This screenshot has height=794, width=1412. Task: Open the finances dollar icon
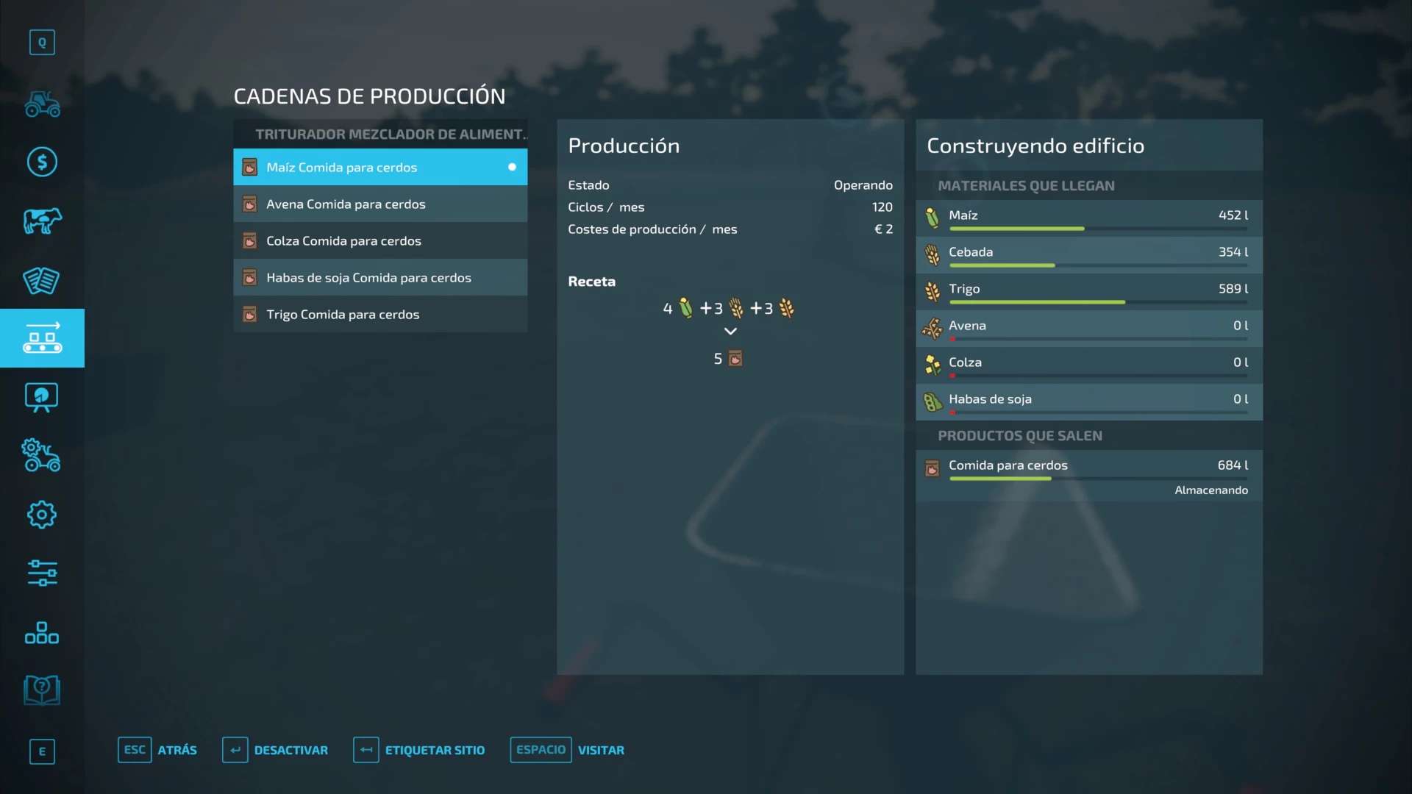tap(42, 162)
